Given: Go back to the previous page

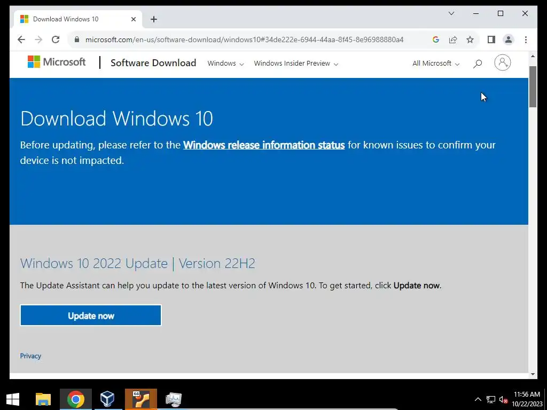Looking at the screenshot, I should pos(21,40).
